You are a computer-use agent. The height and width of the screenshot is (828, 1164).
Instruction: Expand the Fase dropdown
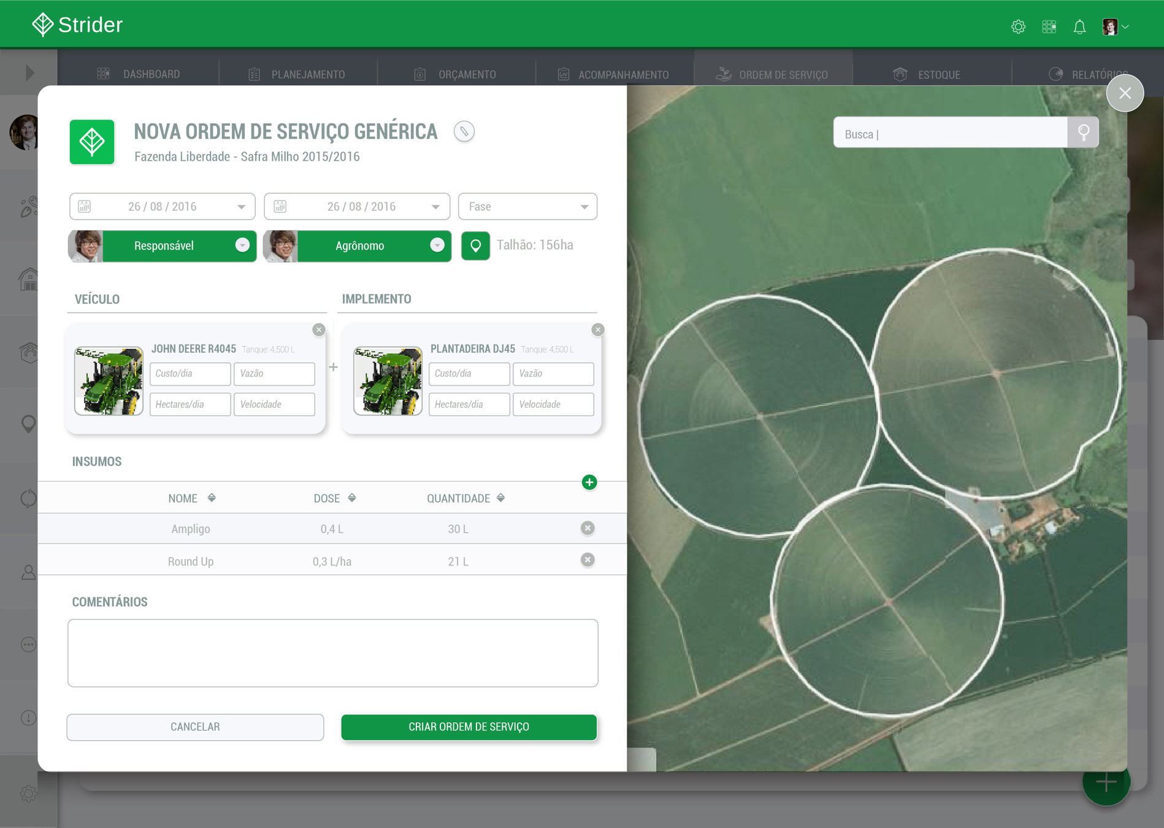[527, 207]
